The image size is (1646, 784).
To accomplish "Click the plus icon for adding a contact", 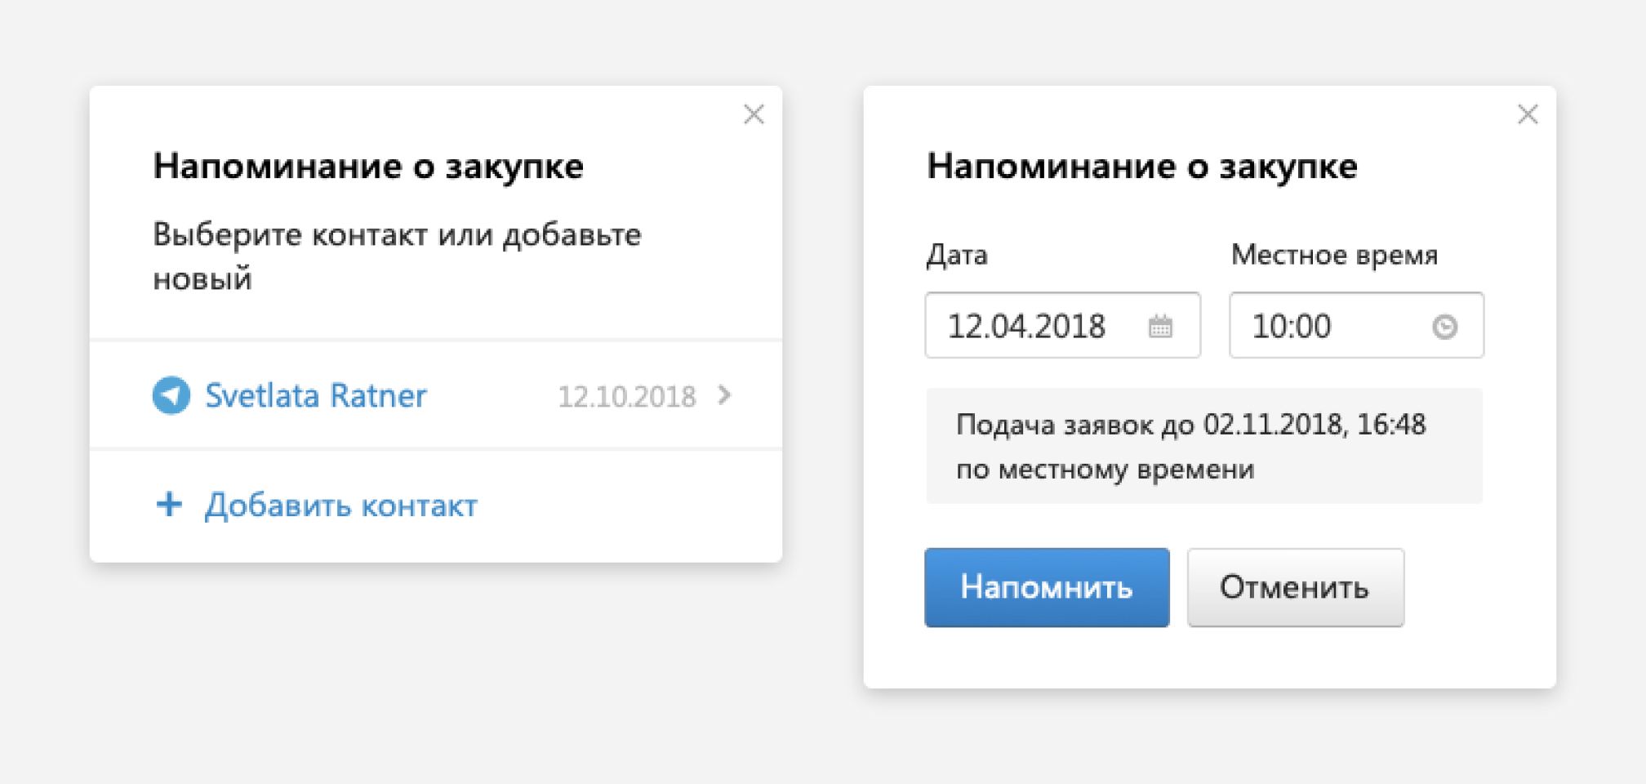I will (x=169, y=505).
